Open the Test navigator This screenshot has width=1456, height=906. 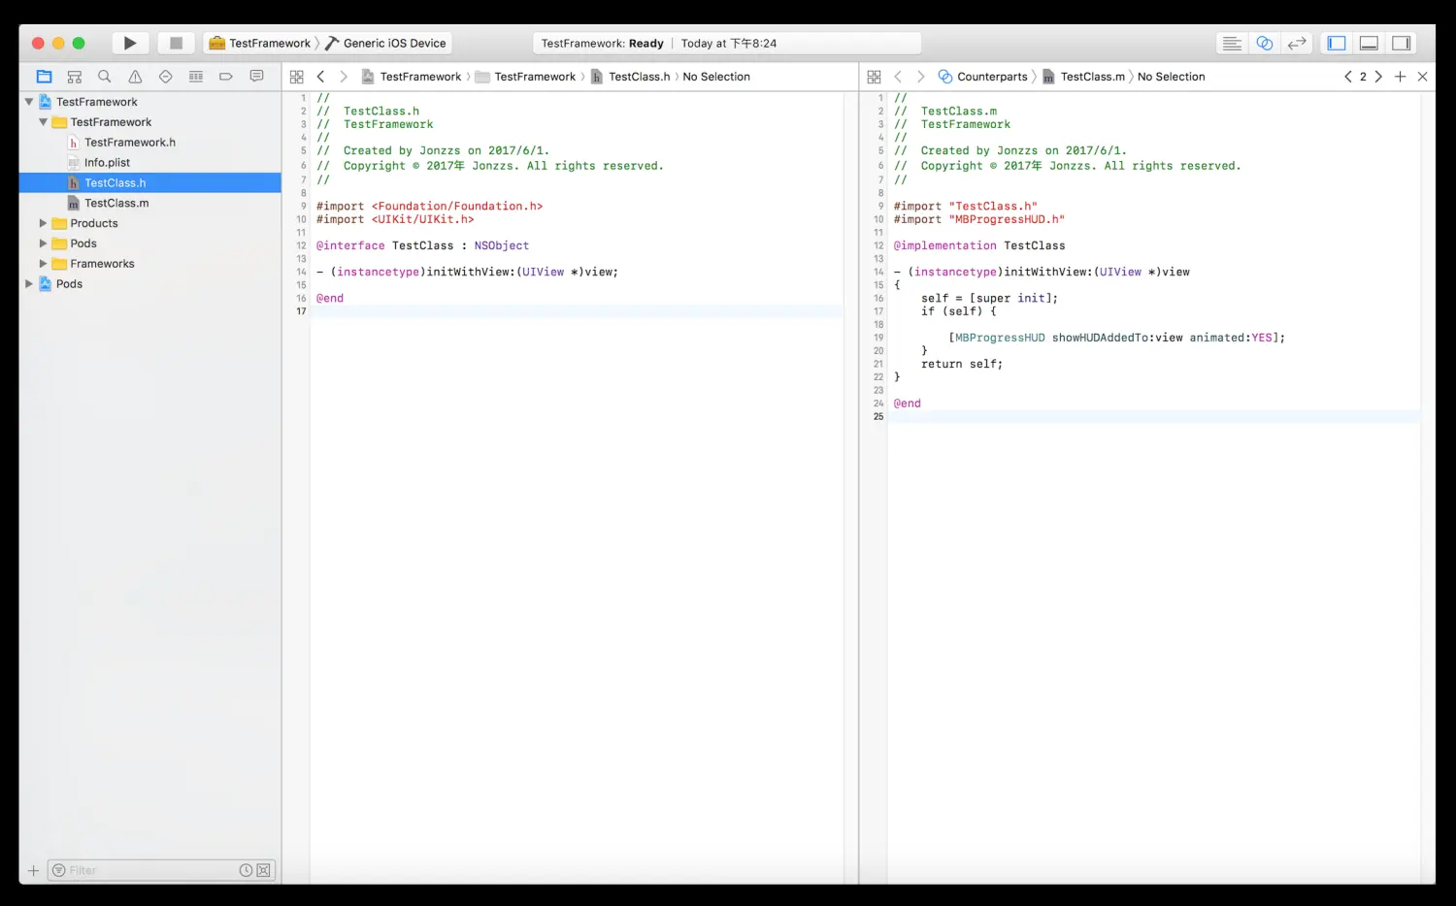(165, 76)
